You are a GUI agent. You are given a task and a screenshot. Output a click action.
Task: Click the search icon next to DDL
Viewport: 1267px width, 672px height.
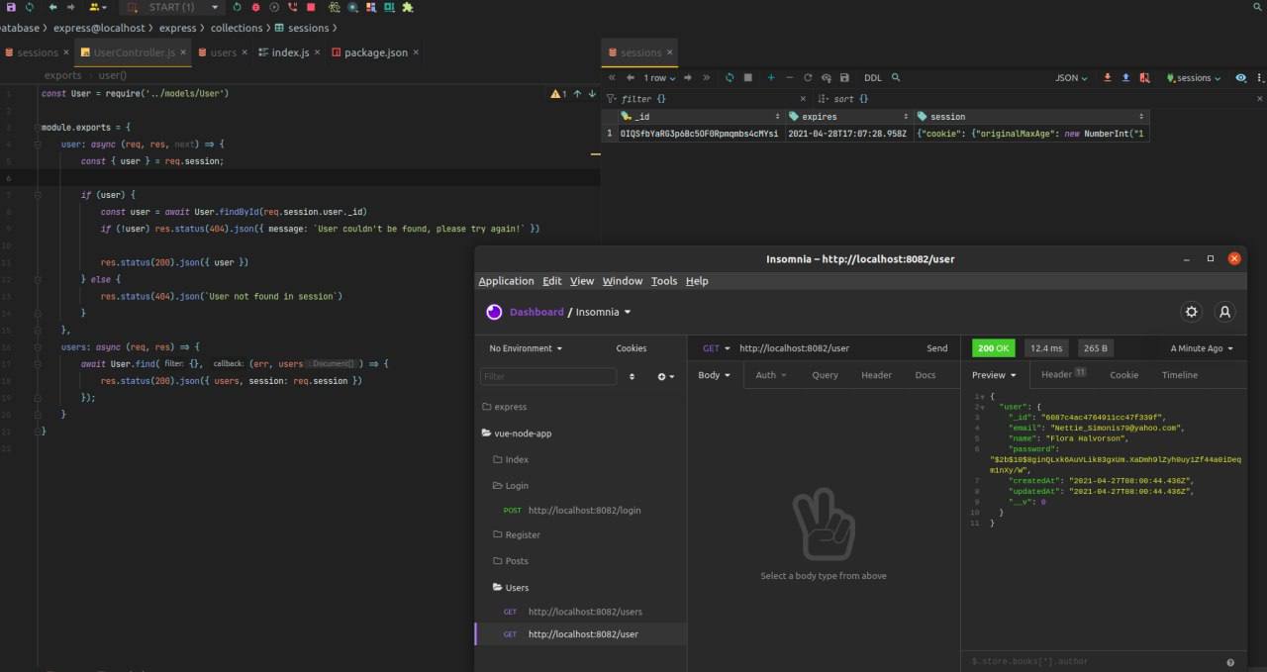coord(896,78)
